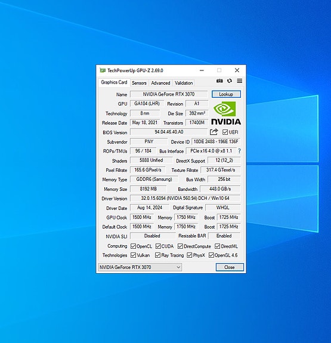Click the GPU-Z title bar app icon

(103, 70)
